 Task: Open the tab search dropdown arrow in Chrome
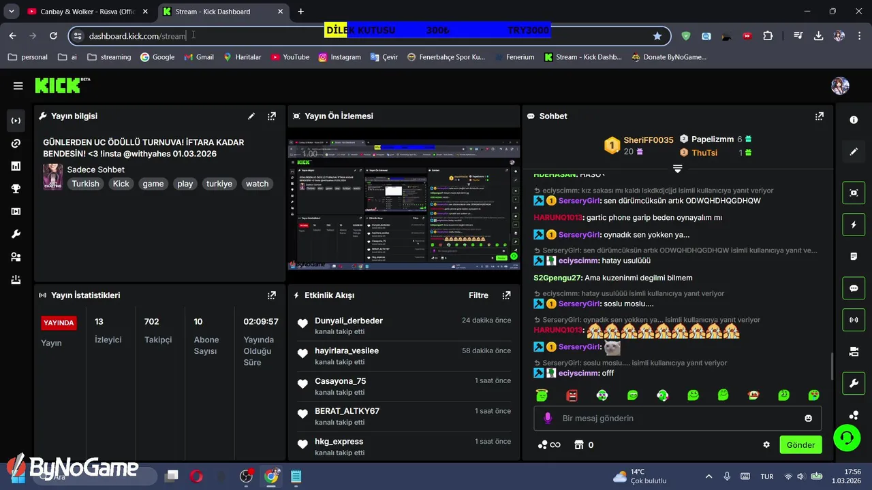[11, 12]
